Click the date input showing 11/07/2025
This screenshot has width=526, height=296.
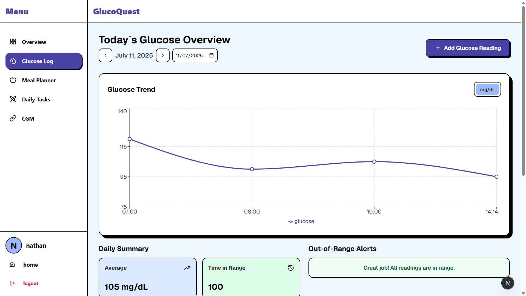[189, 55]
